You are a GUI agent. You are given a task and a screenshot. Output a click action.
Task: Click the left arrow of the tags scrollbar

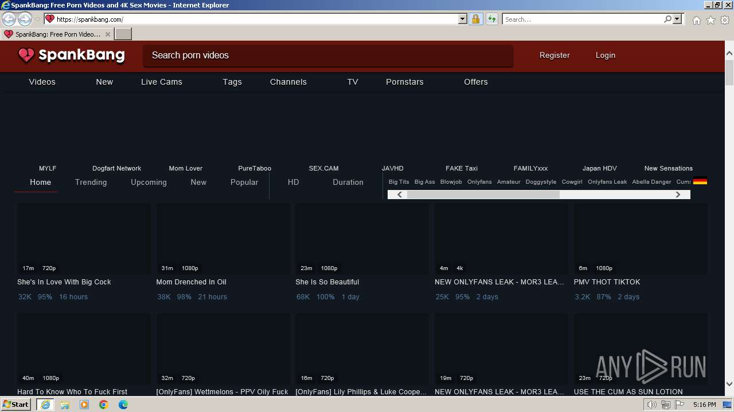coord(400,195)
